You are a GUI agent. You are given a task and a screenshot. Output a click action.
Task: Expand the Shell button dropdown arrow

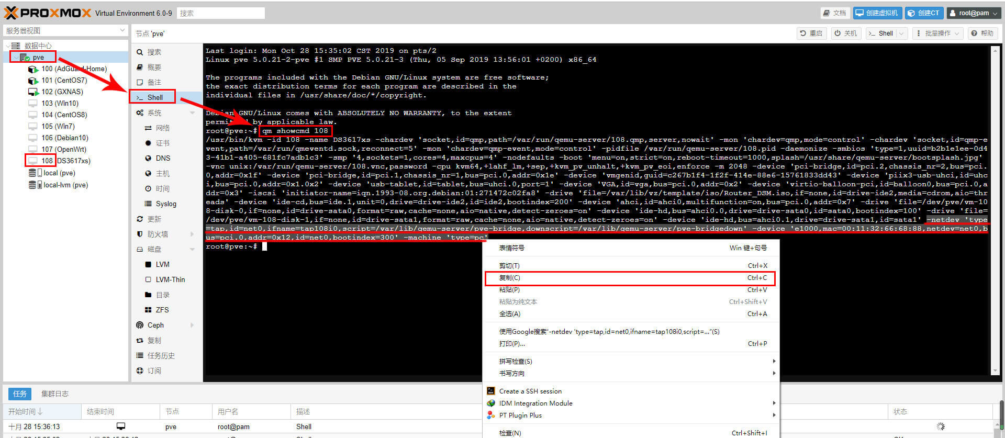pos(901,33)
